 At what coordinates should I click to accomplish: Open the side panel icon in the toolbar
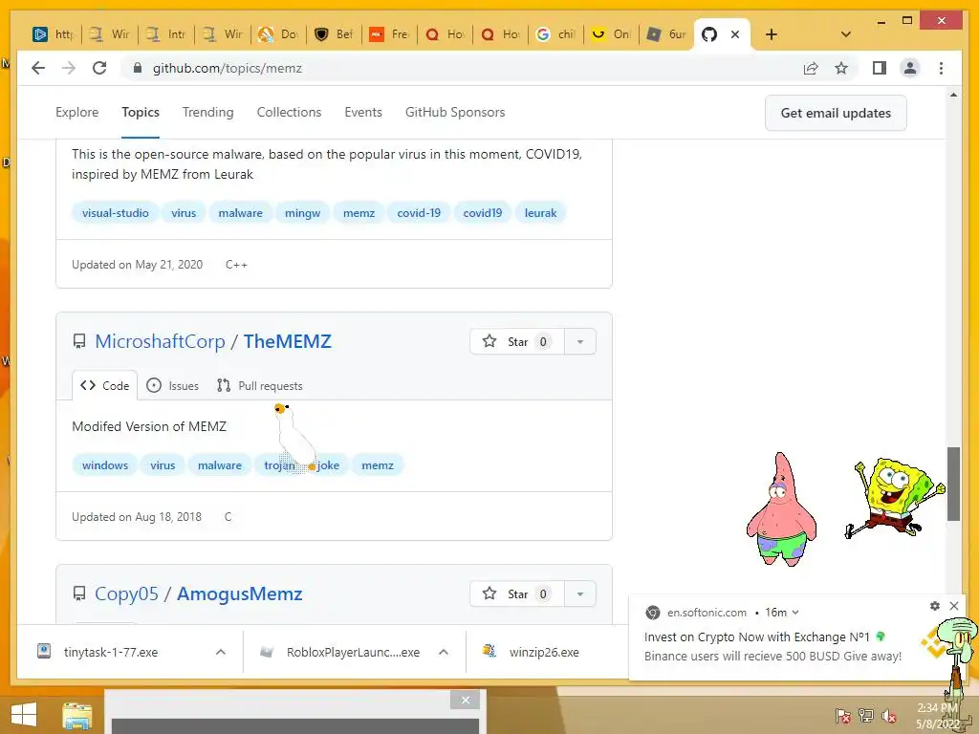(880, 68)
